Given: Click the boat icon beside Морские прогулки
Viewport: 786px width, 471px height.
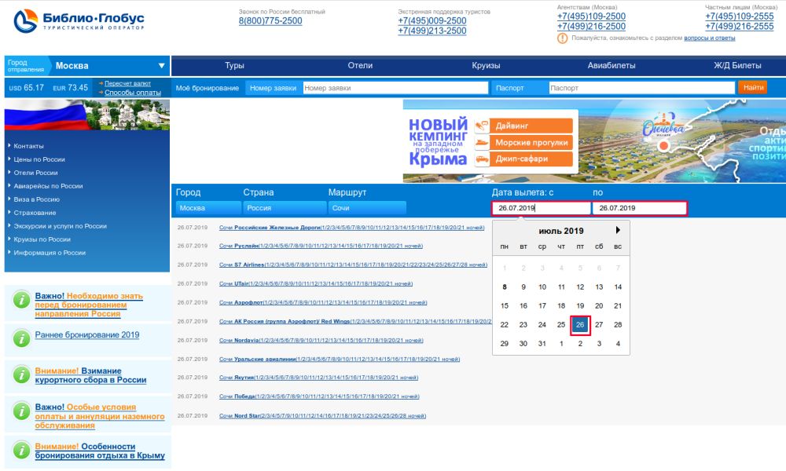Looking at the screenshot, I should coord(482,143).
